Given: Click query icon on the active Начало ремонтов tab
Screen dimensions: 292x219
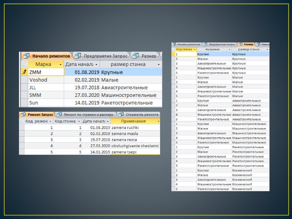Looking at the screenshot, I should tap(26, 56).
